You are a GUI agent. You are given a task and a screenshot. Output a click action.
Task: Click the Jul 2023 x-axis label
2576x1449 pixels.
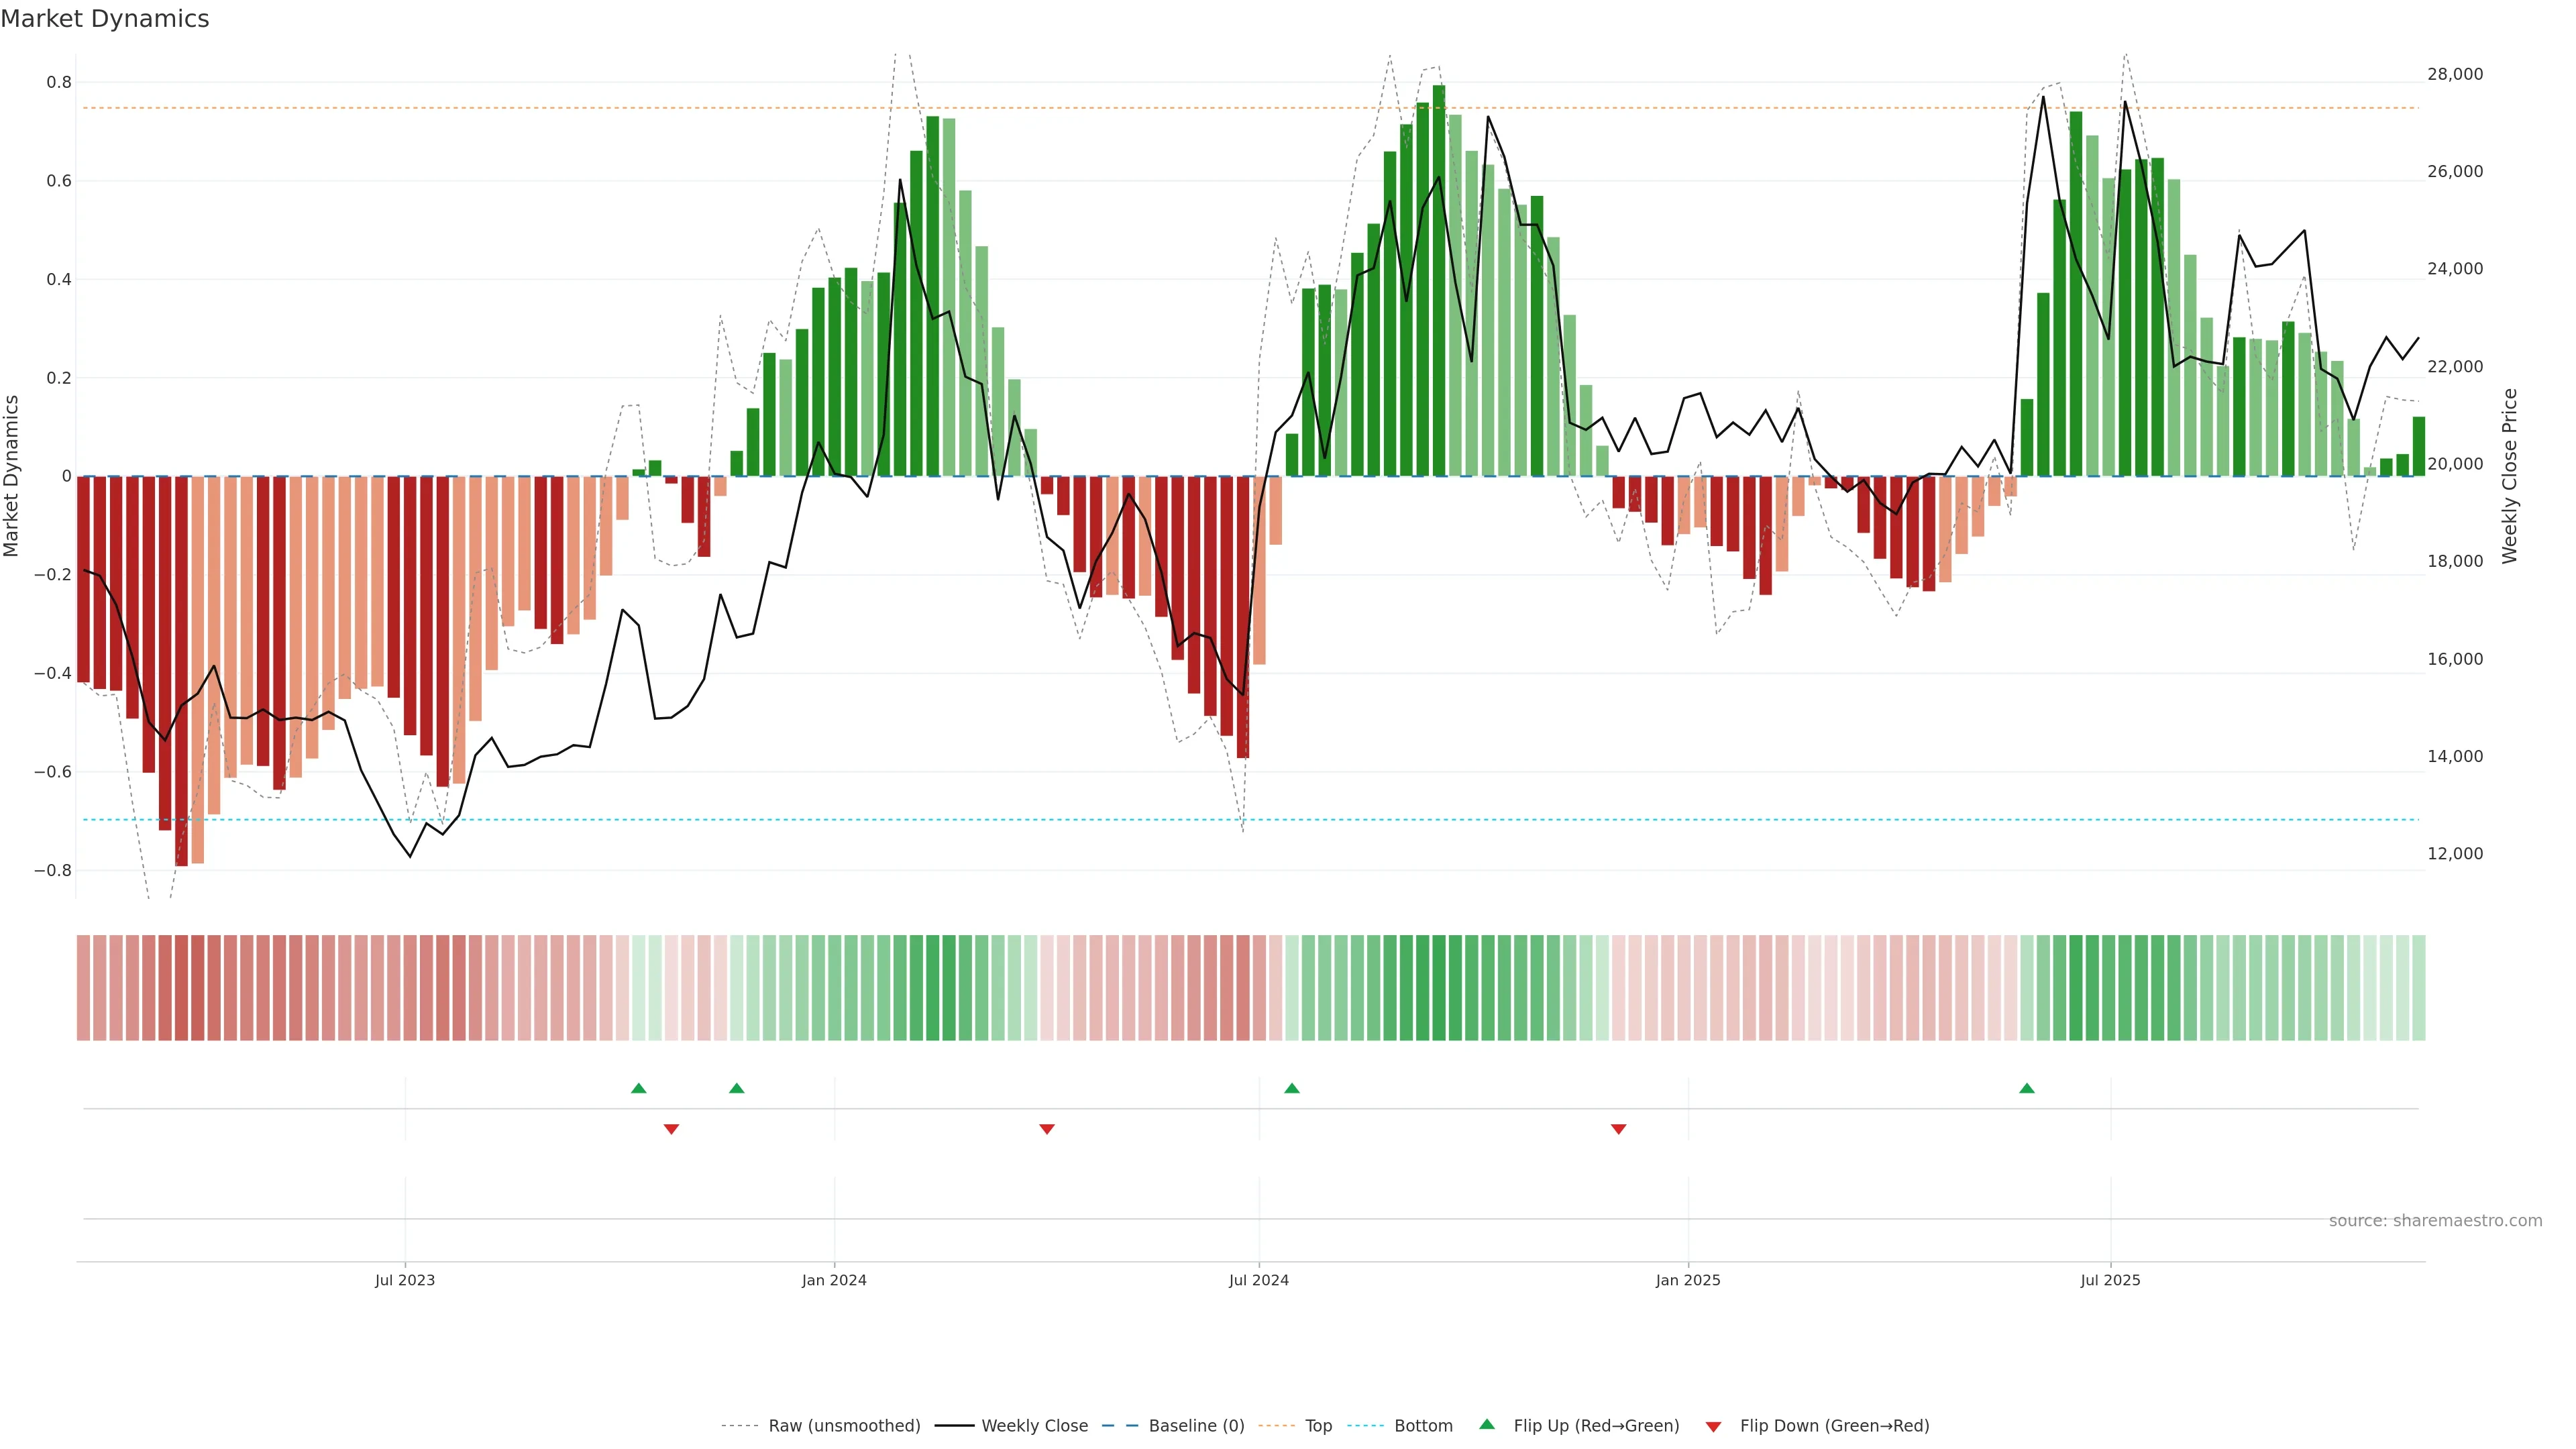[x=405, y=1280]
